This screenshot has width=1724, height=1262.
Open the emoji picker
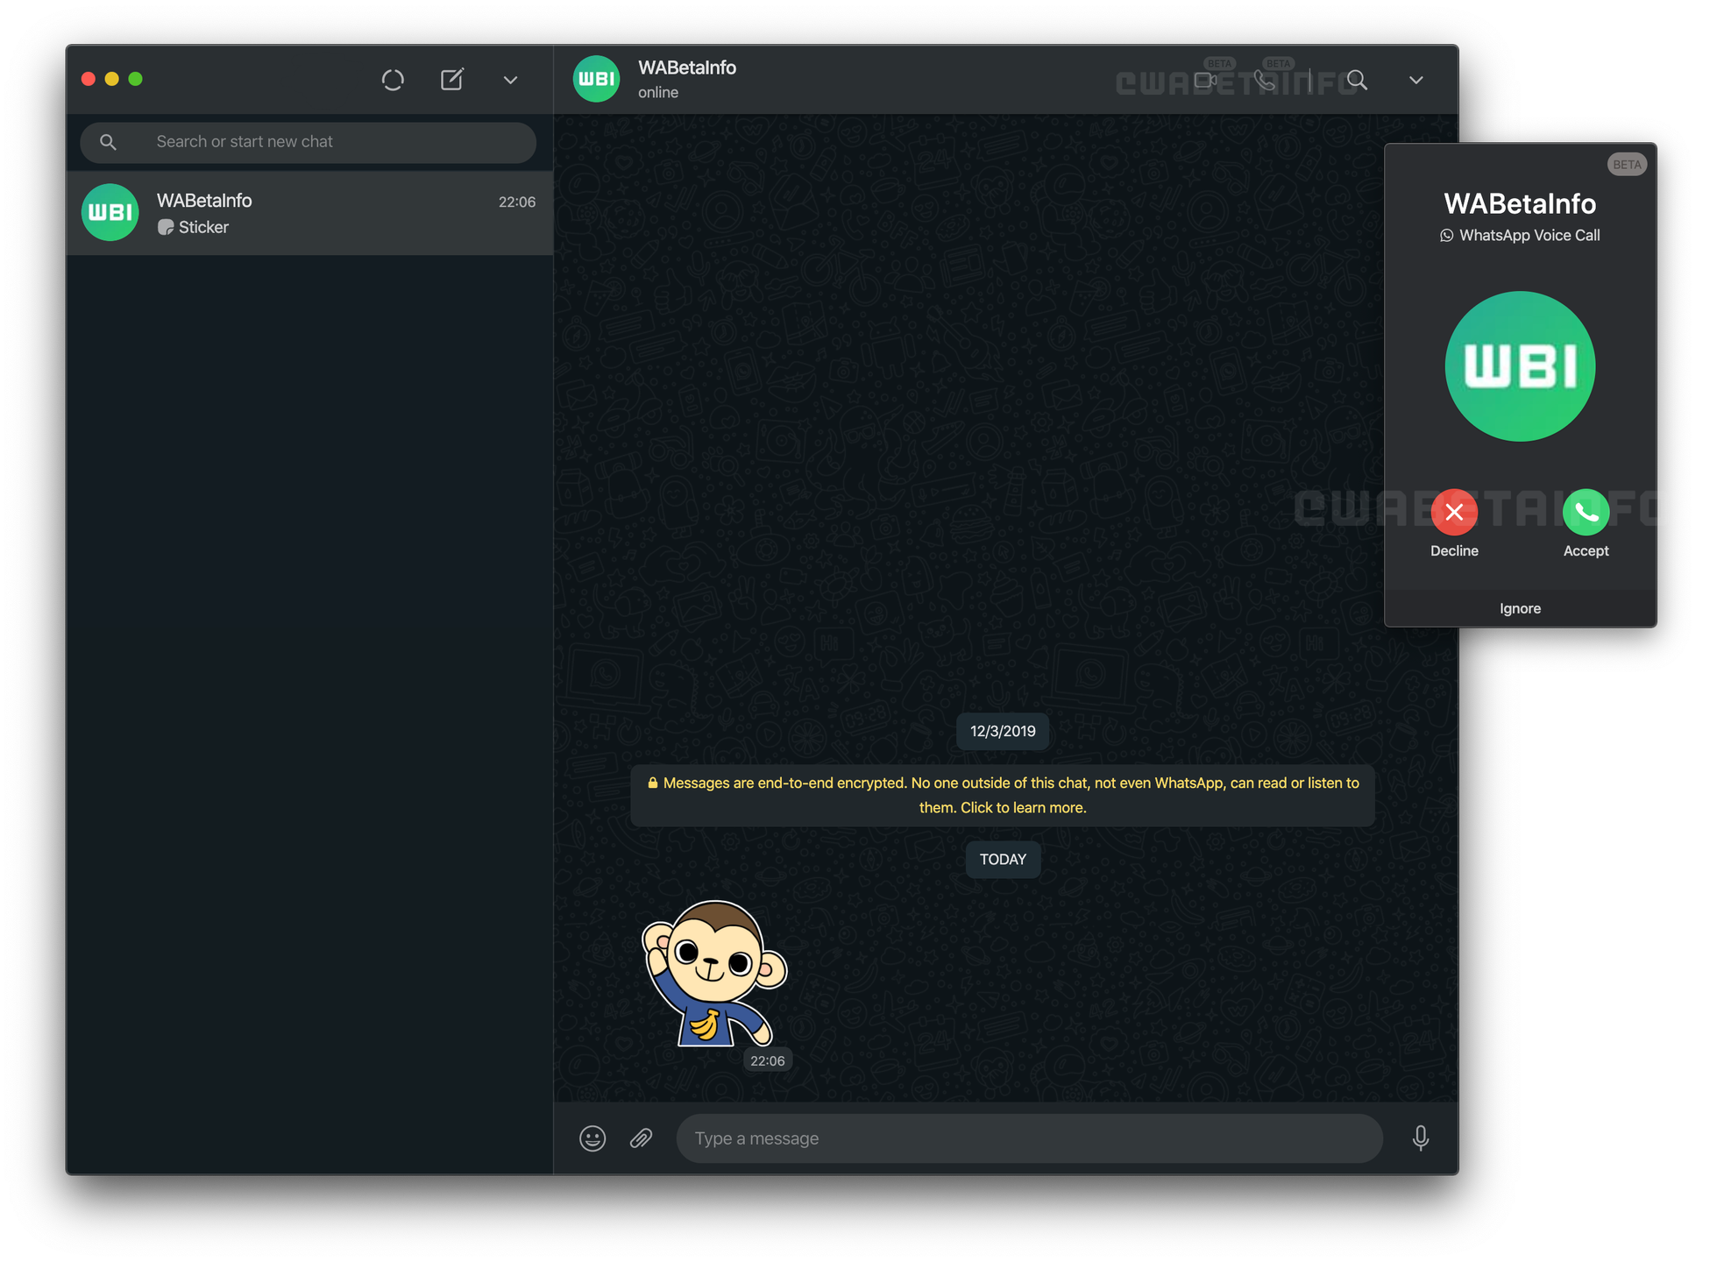tap(592, 1138)
